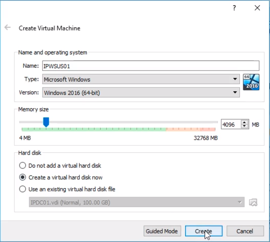
Task: Open the Type dropdown Microsoft Windows
Action: pyautogui.click(x=141, y=79)
